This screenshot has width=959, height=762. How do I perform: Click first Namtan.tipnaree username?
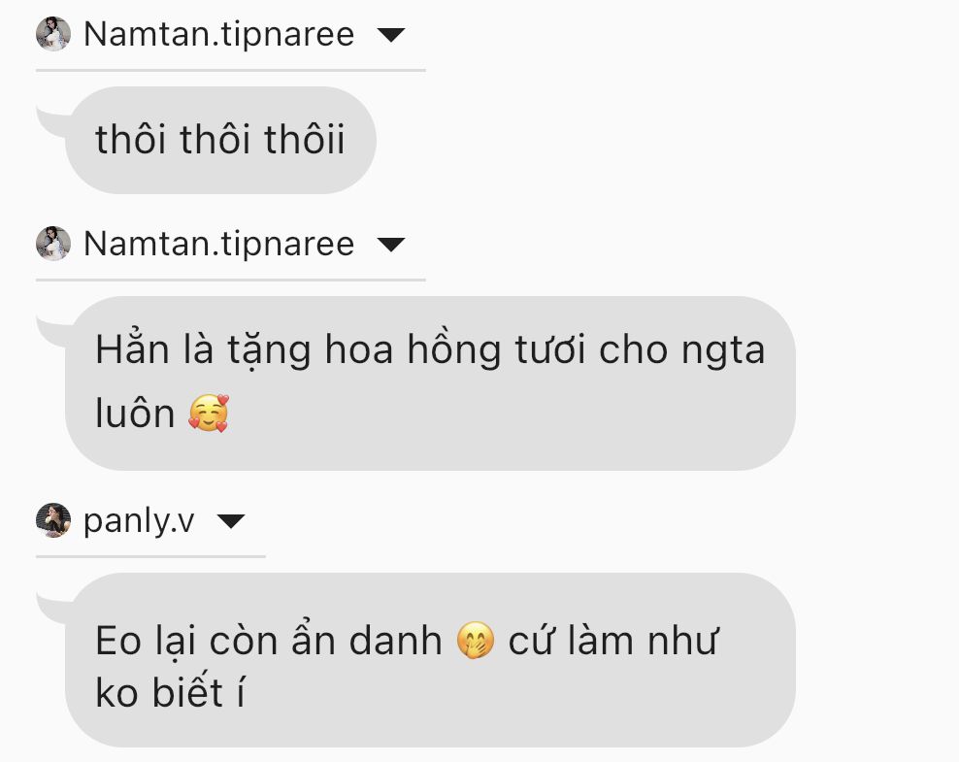click(219, 34)
